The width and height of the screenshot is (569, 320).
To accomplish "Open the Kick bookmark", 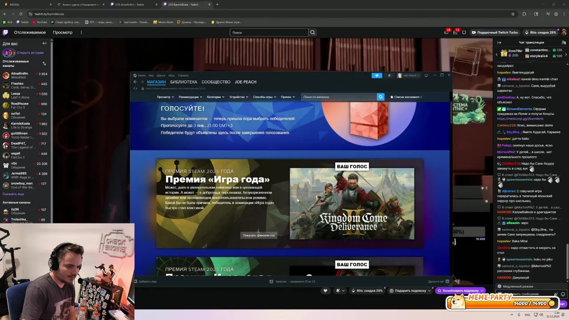I will point(8,22).
